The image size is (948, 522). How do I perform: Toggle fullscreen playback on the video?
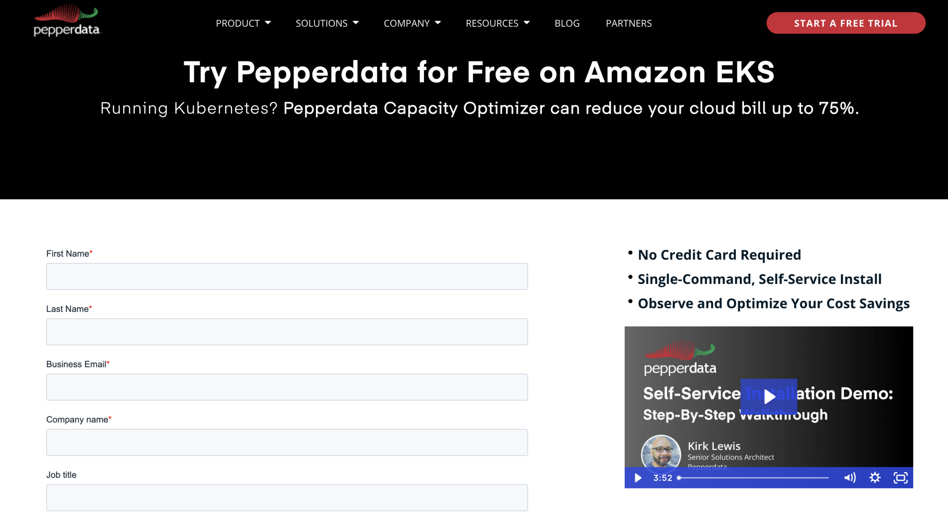899,478
